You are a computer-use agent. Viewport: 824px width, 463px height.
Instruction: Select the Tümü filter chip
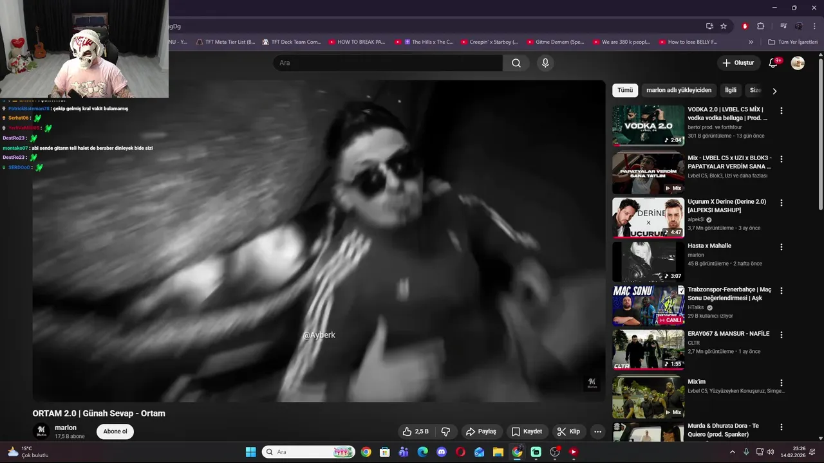pos(625,91)
